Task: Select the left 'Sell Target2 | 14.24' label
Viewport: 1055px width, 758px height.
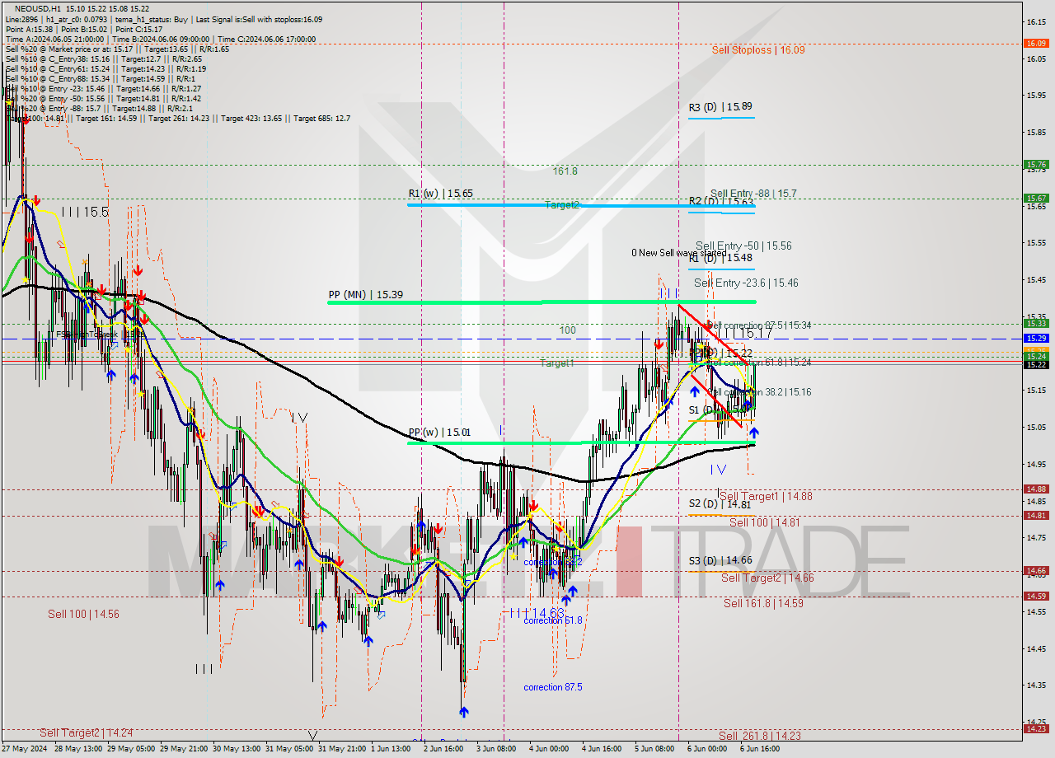Action: click(86, 732)
